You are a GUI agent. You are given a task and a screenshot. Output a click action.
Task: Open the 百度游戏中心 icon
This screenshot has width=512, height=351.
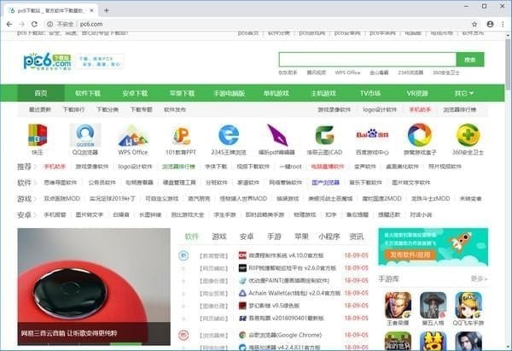pos(372,135)
